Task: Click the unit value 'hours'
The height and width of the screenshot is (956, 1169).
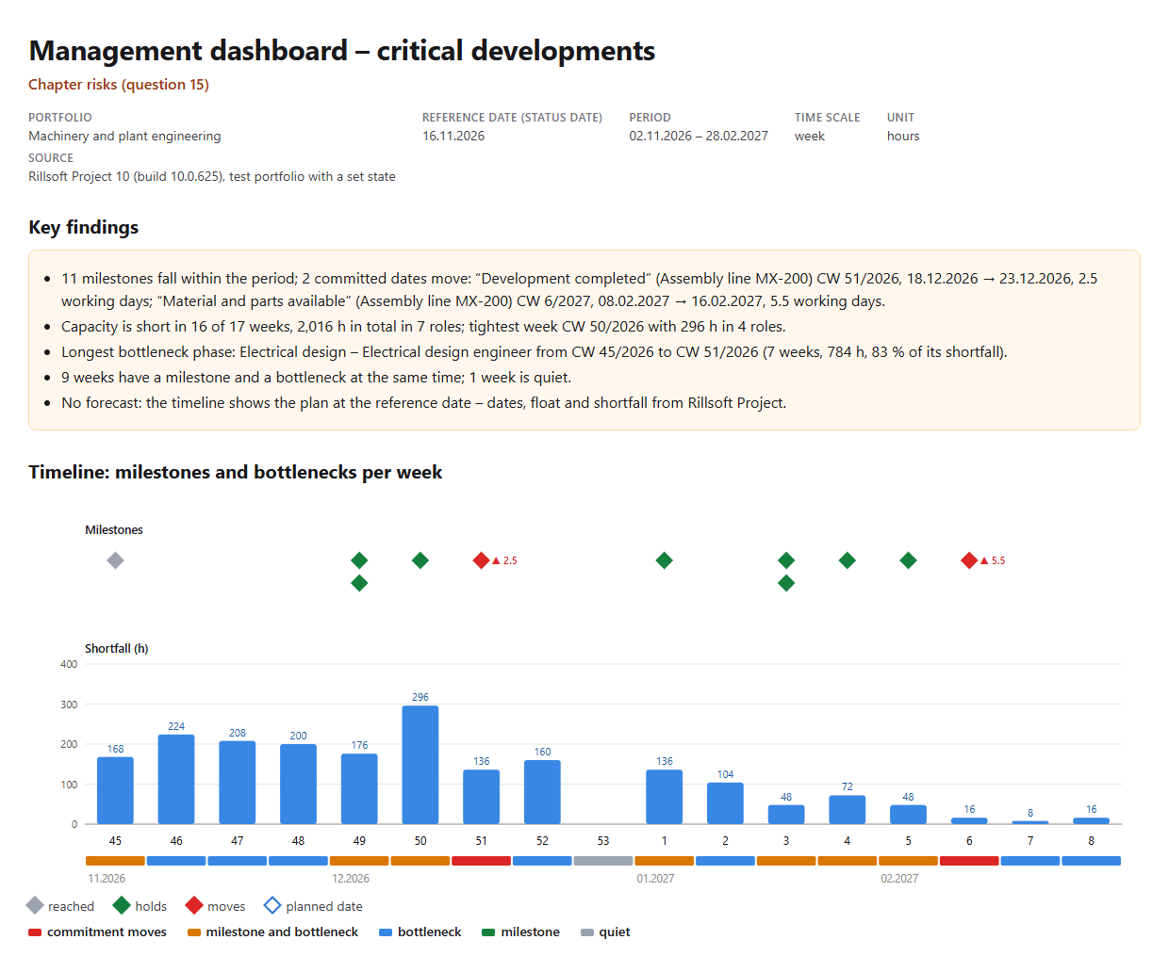Action: pos(903,136)
